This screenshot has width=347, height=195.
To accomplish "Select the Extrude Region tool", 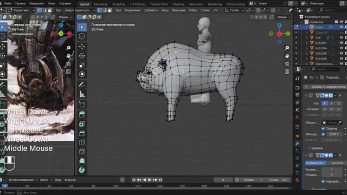I will [82, 114].
